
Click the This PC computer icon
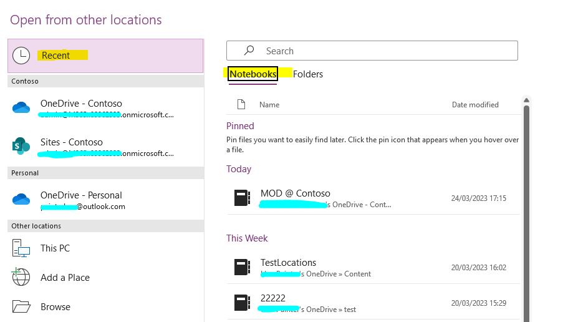[x=21, y=248]
